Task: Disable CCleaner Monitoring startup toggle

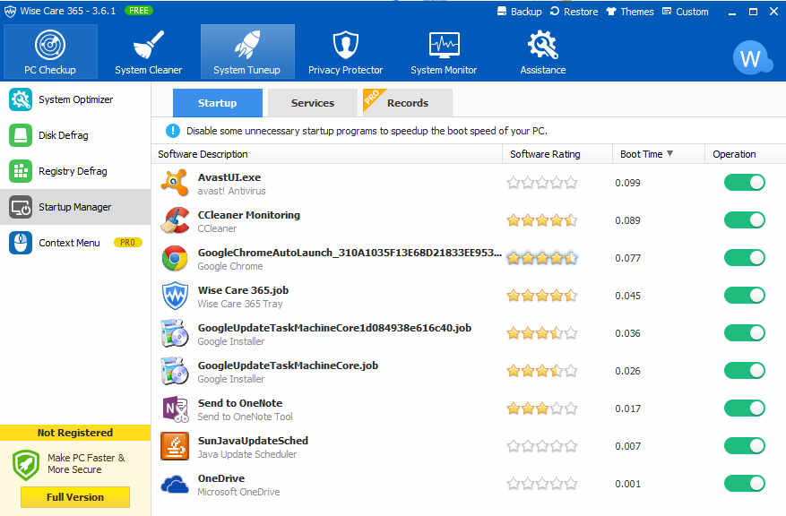Action: (745, 219)
